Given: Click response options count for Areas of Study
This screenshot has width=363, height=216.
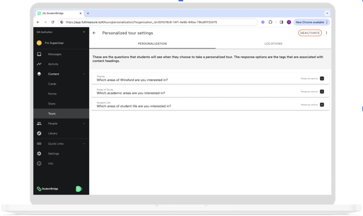Looking at the screenshot, I should [322, 92].
